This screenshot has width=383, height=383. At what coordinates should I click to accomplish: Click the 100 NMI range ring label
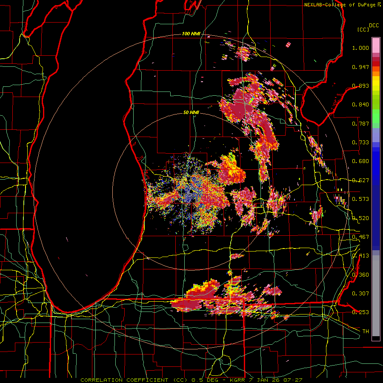191,34
